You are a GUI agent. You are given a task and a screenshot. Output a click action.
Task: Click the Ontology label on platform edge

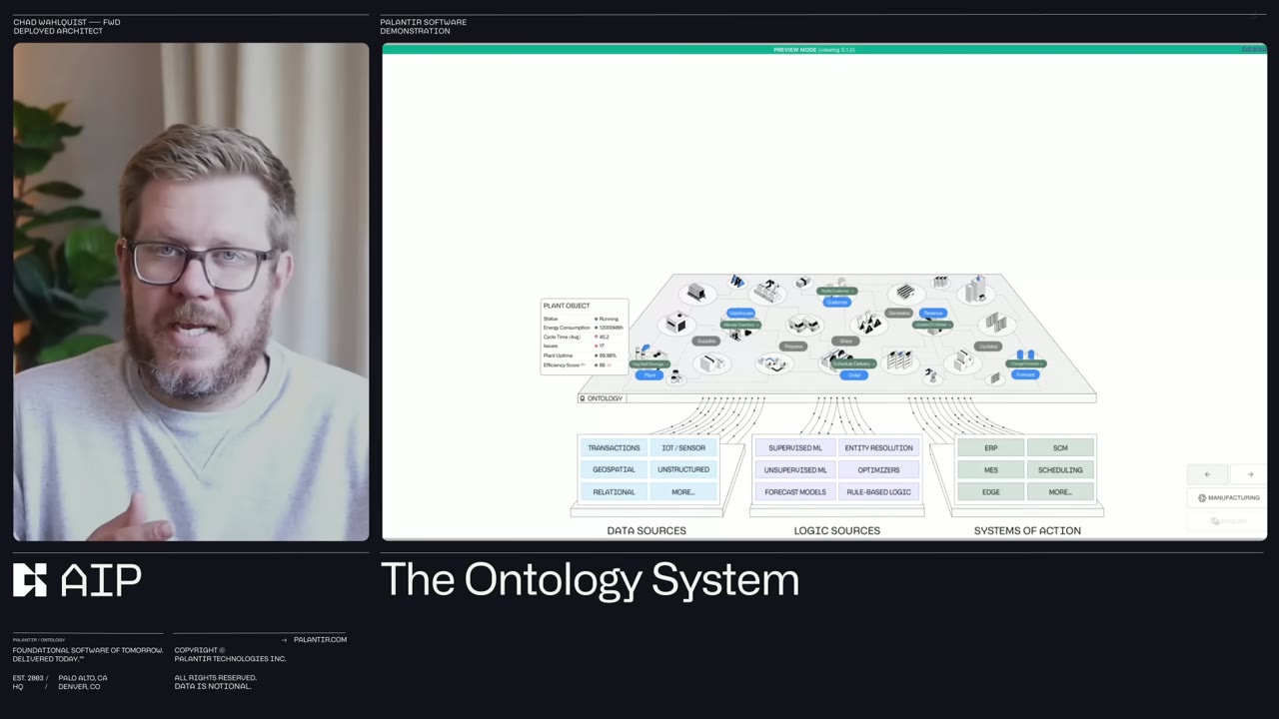602,398
